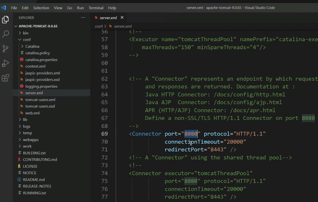The height and width of the screenshot is (202, 318).
Task: Click the BUILDING.txt file icon
Action: 20,153
